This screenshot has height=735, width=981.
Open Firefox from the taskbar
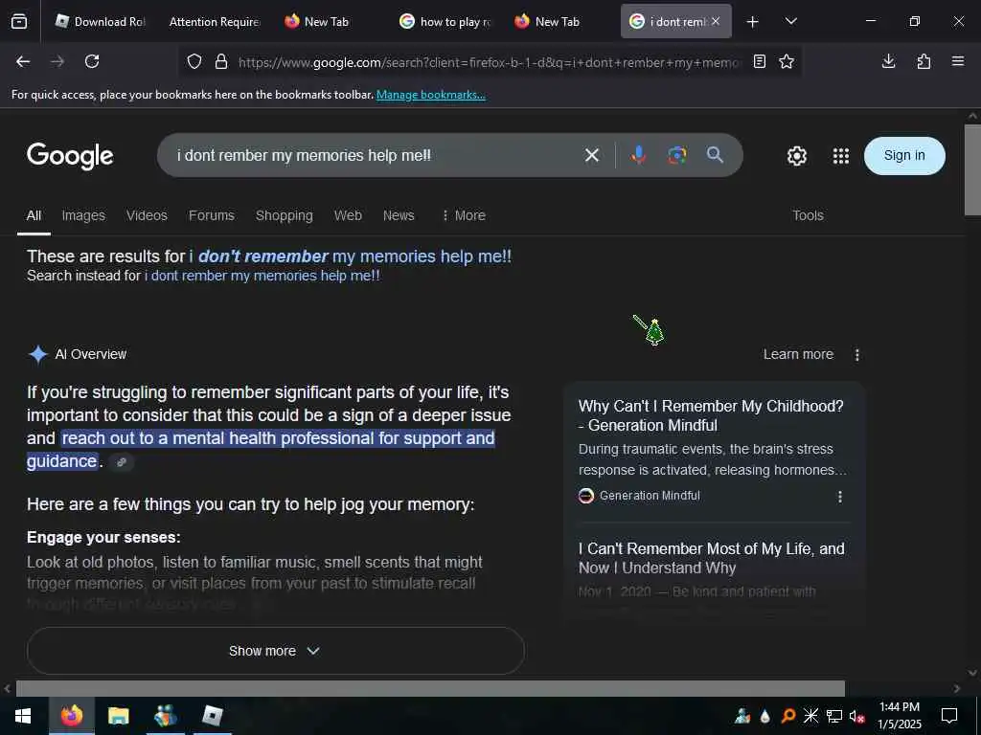pos(71,716)
